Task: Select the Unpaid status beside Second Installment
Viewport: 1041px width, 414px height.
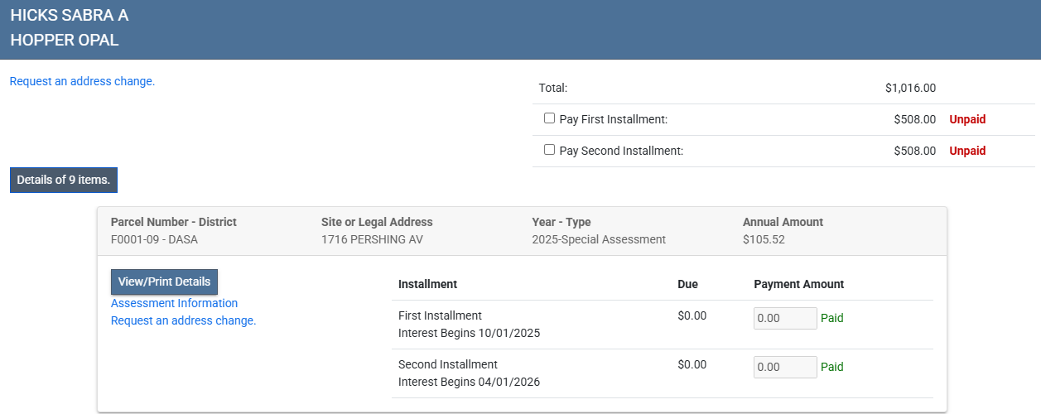Action: [967, 151]
